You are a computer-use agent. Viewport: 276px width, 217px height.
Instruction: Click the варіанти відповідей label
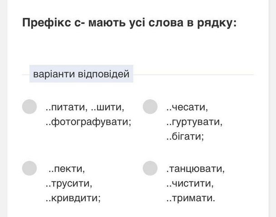[81, 74]
